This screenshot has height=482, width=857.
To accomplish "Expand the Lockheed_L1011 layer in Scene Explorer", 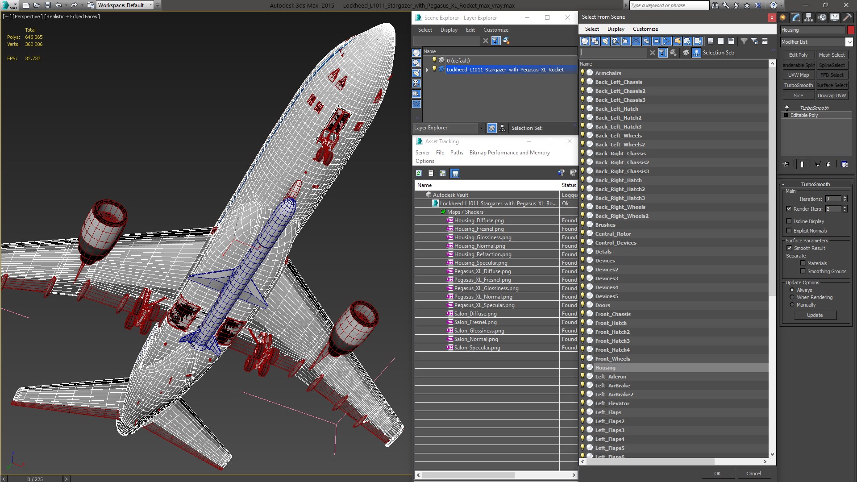I will 427,70.
